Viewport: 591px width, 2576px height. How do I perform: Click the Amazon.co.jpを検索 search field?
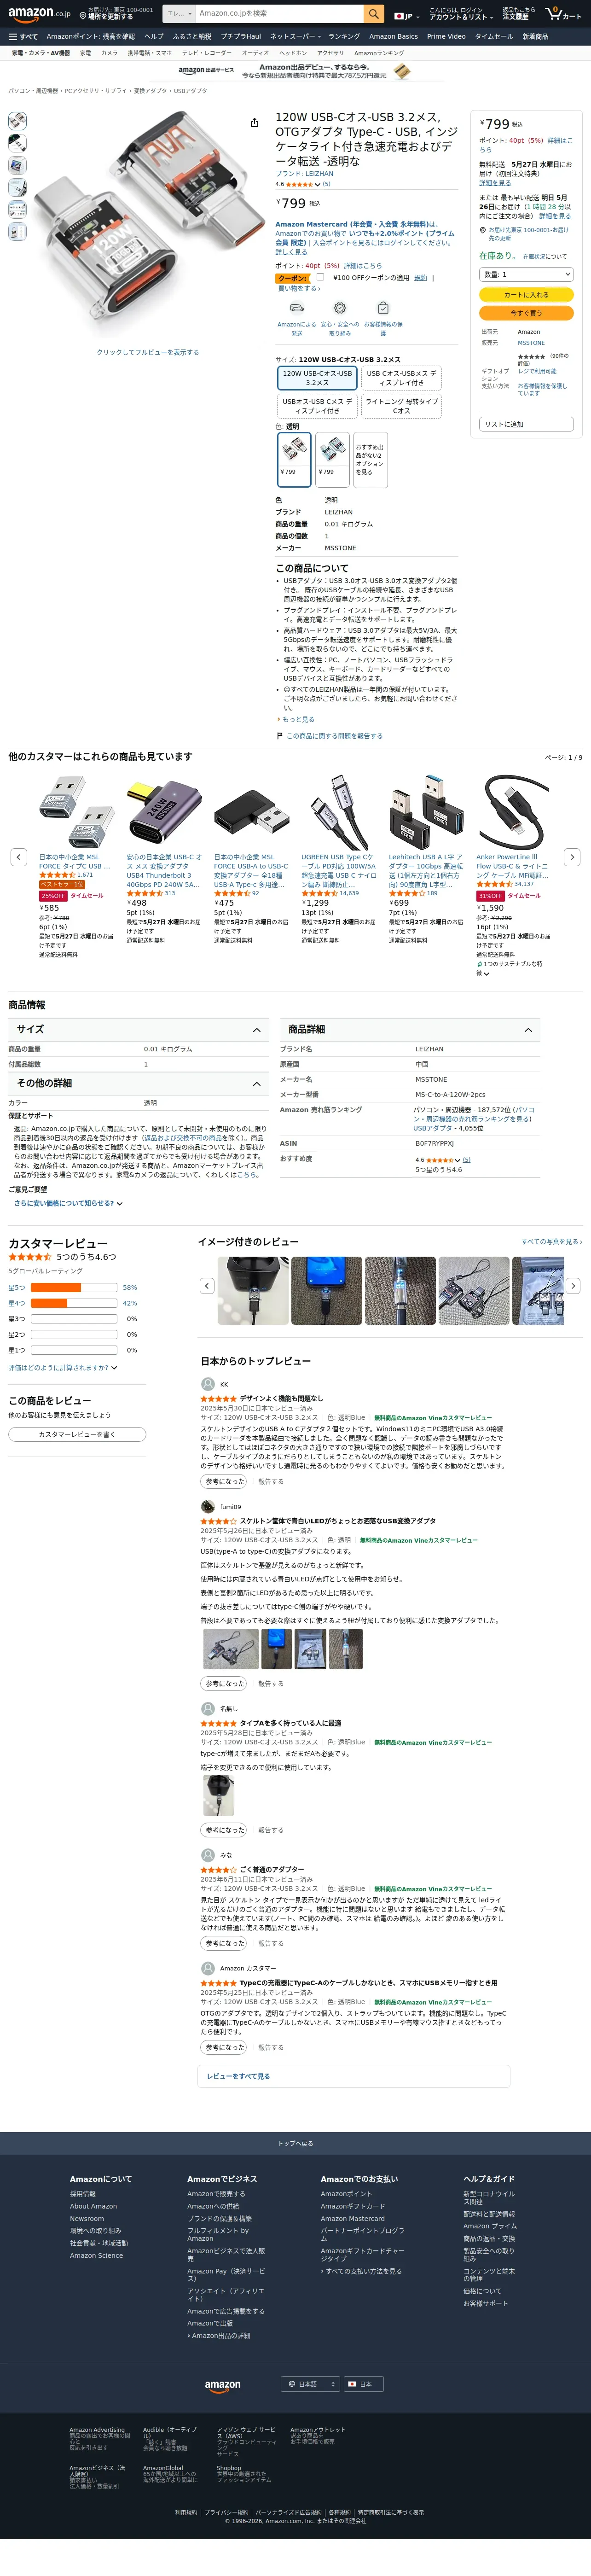pyautogui.click(x=278, y=14)
